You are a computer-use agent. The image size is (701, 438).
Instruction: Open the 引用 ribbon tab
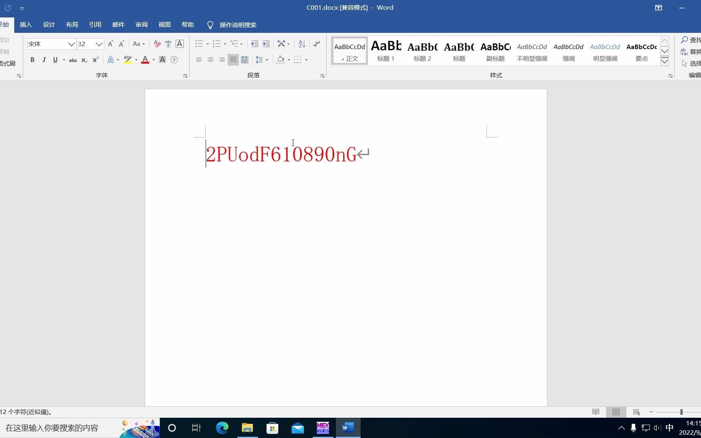(95, 25)
